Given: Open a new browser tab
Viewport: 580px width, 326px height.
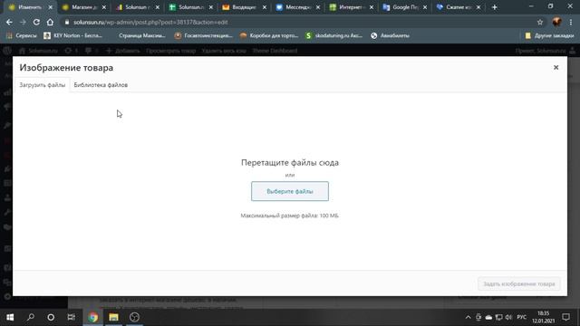Looking at the screenshot, I should pyautogui.click(x=495, y=7).
